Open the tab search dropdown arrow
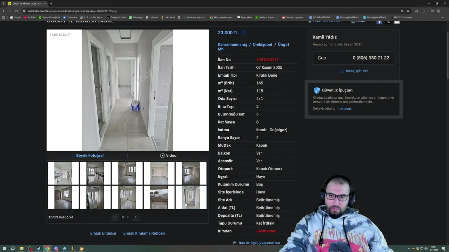449x252 pixels. coord(4,3)
